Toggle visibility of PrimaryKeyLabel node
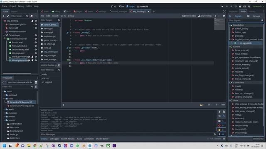Screen dimensions: 266x149 36,46
